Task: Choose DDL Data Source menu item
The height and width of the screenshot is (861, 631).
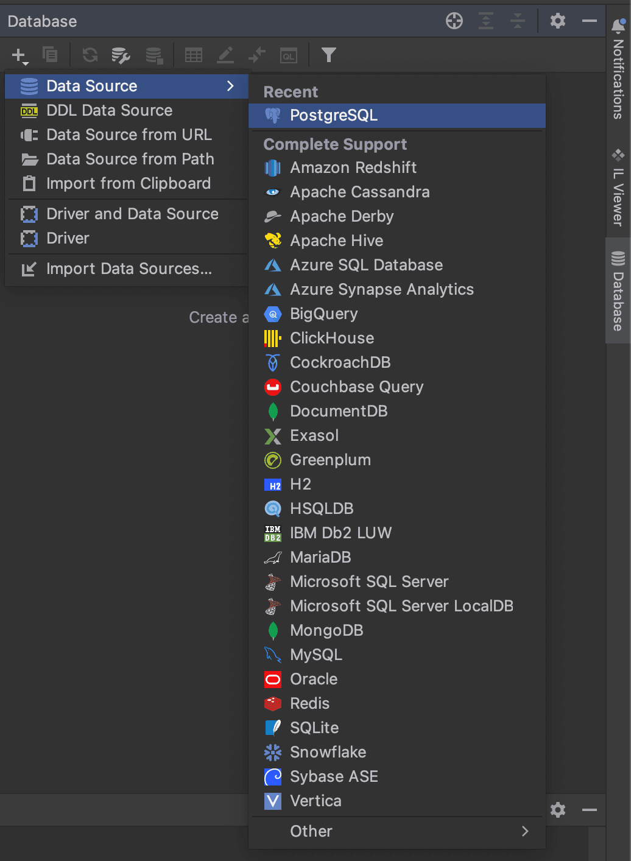Action: (127, 110)
